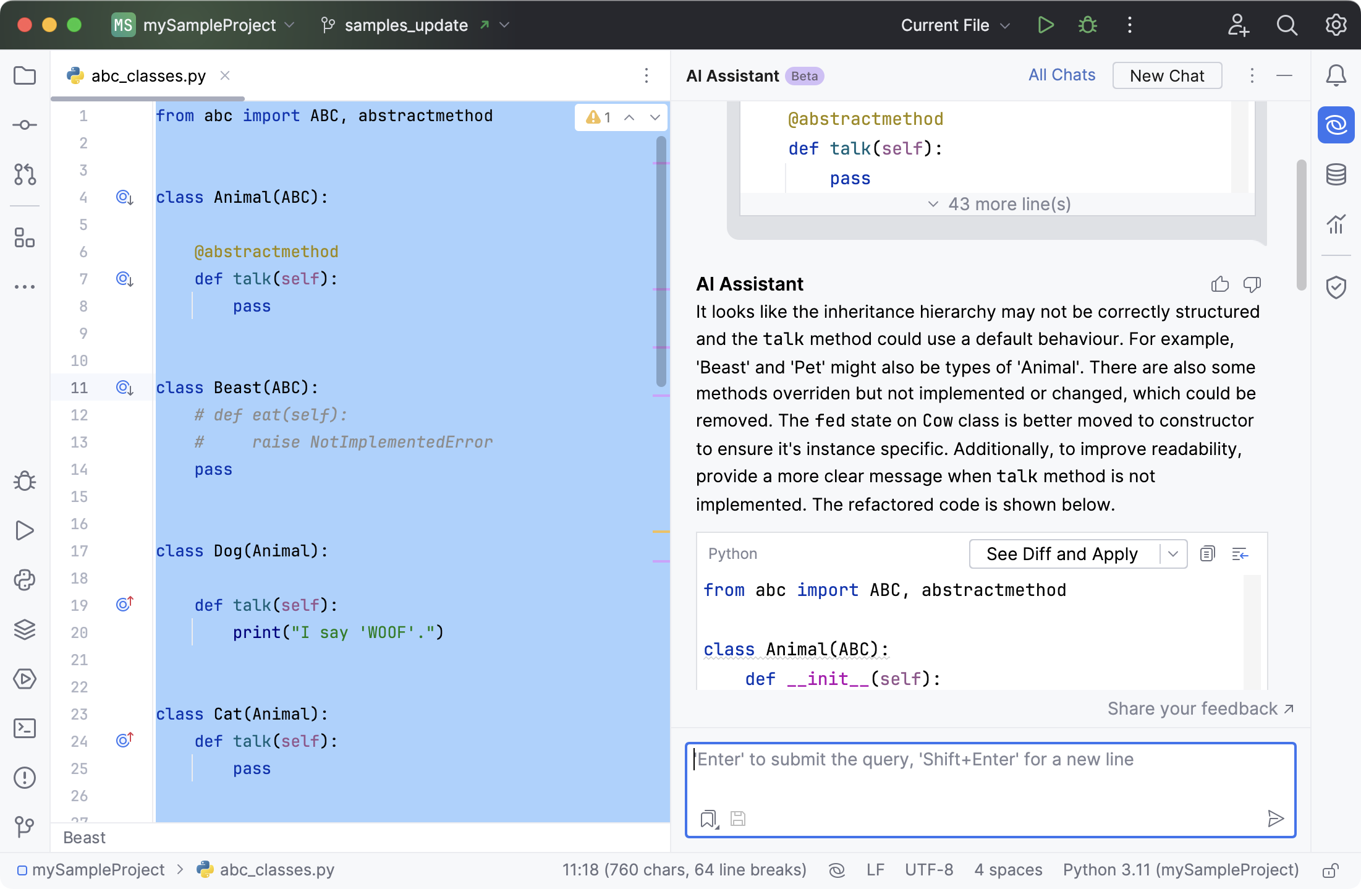Open the Database tool window
This screenshot has width=1361, height=889.
tap(1336, 174)
